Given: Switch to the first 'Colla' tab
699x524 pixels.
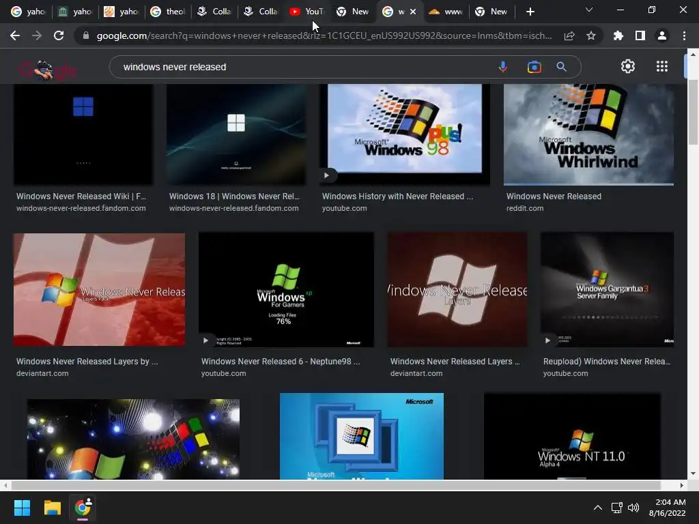Looking at the screenshot, I should click(214, 12).
